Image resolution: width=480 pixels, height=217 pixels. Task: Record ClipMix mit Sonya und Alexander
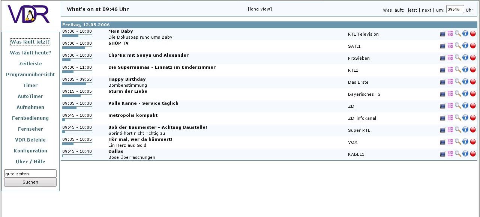point(473,58)
